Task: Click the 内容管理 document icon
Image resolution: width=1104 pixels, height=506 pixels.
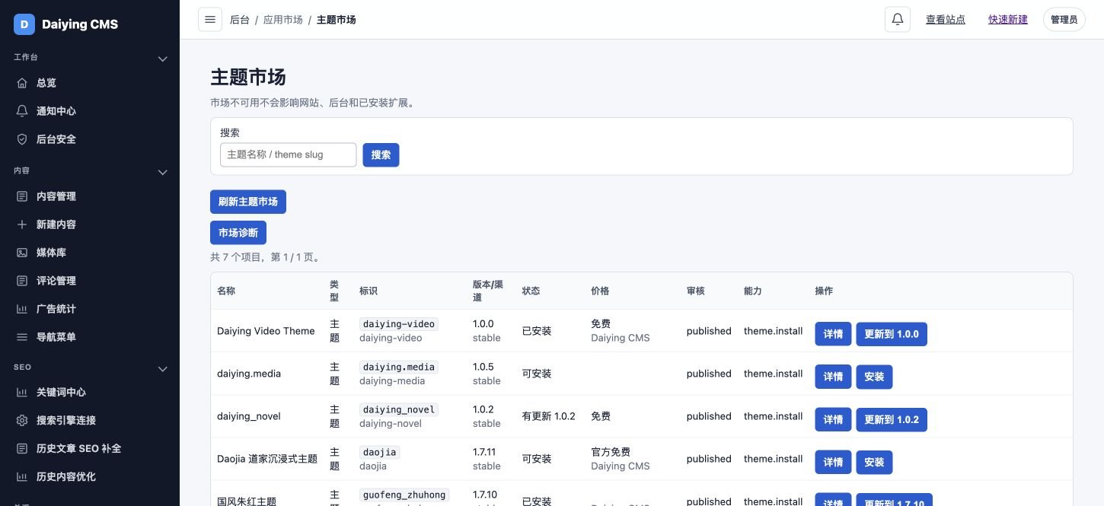Action: 22,196
